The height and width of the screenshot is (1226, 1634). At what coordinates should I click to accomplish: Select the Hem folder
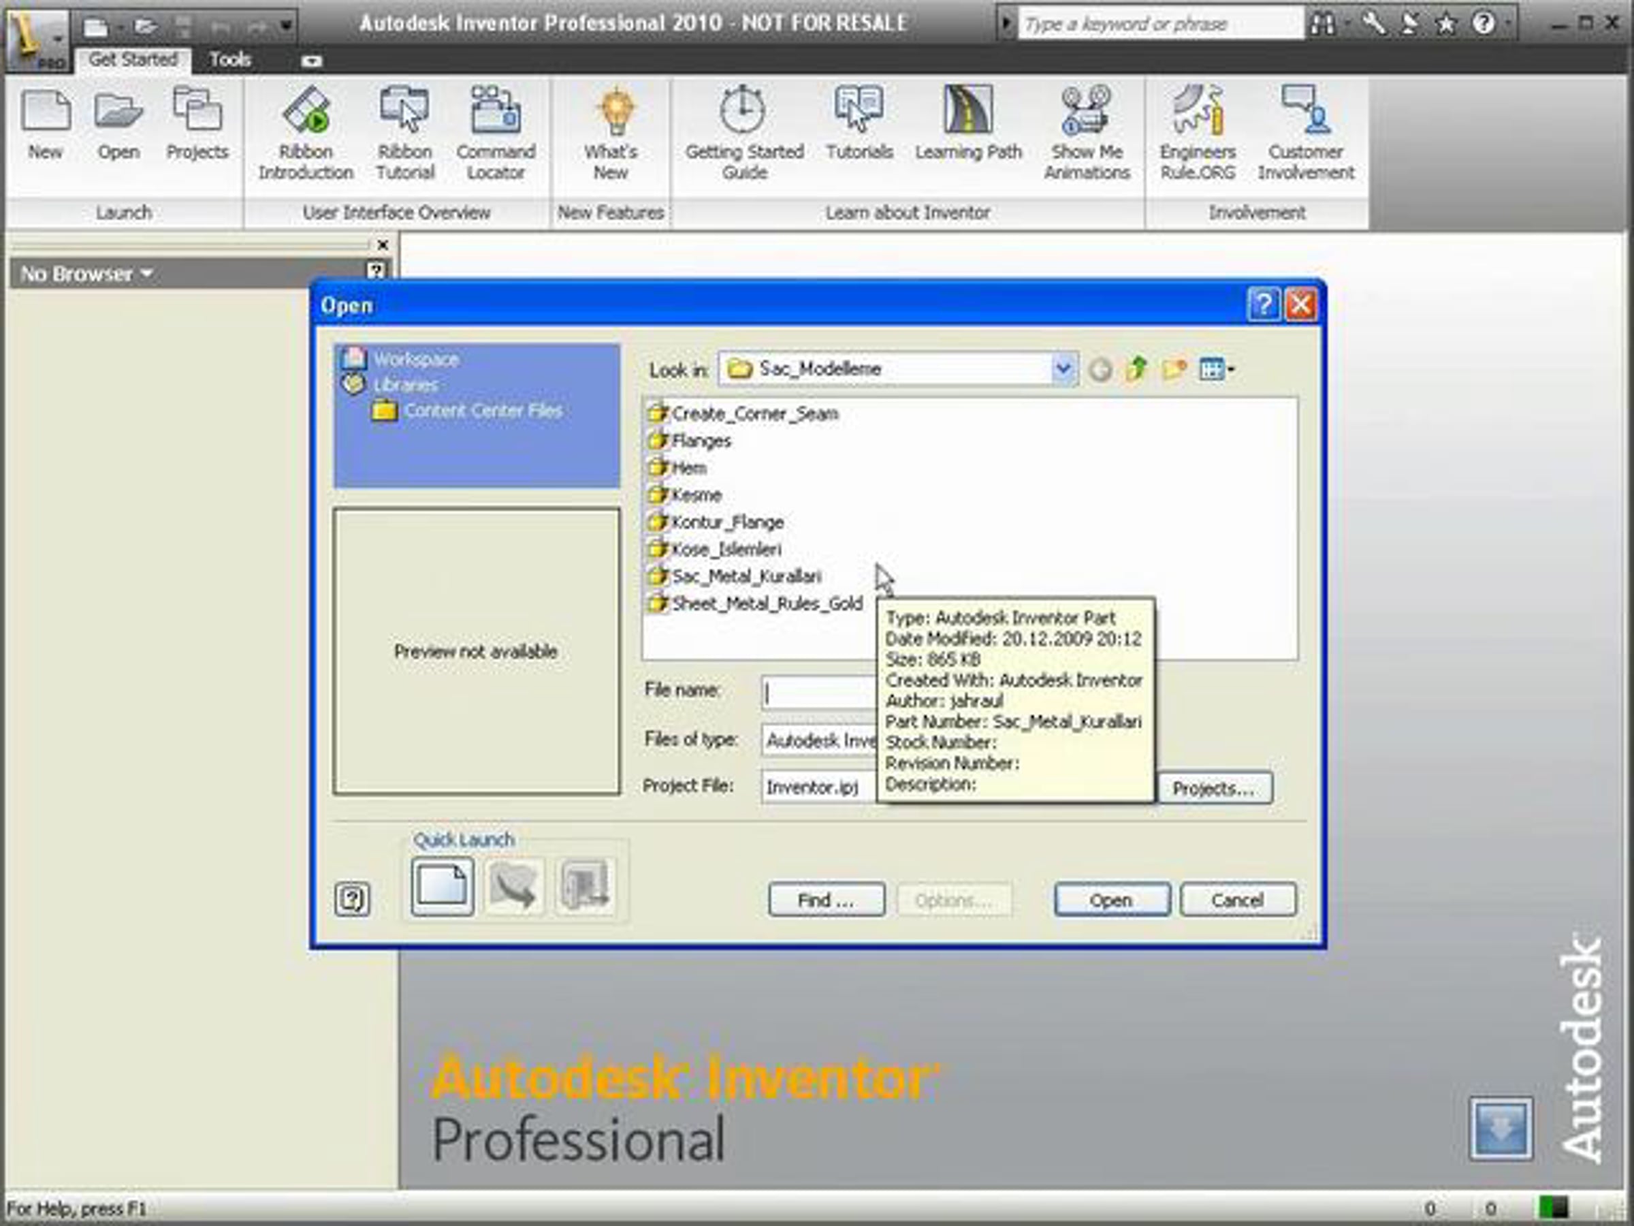[x=677, y=468]
